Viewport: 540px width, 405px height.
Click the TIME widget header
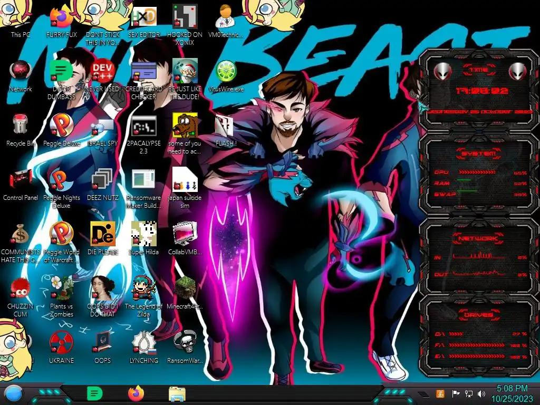pyautogui.click(x=479, y=70)
